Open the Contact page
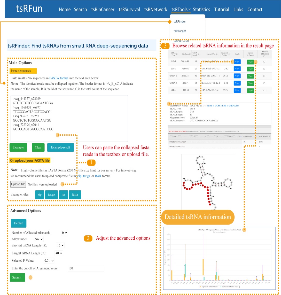 [x=255, y=9]
